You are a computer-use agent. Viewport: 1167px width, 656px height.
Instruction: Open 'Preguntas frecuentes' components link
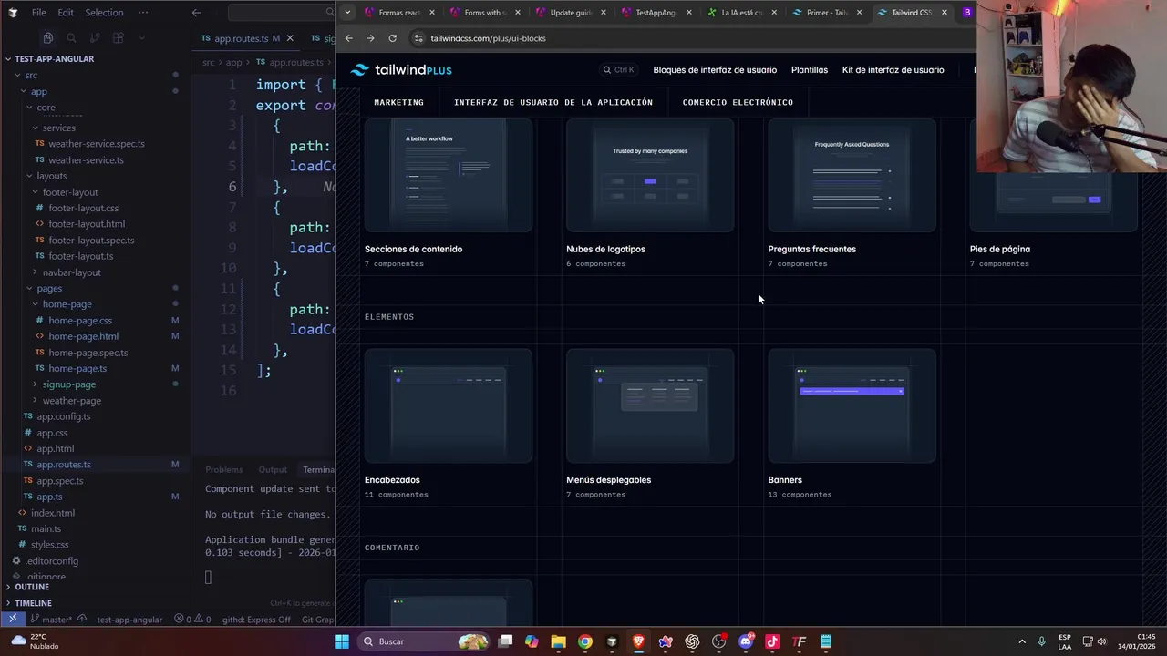click(811, 249)
